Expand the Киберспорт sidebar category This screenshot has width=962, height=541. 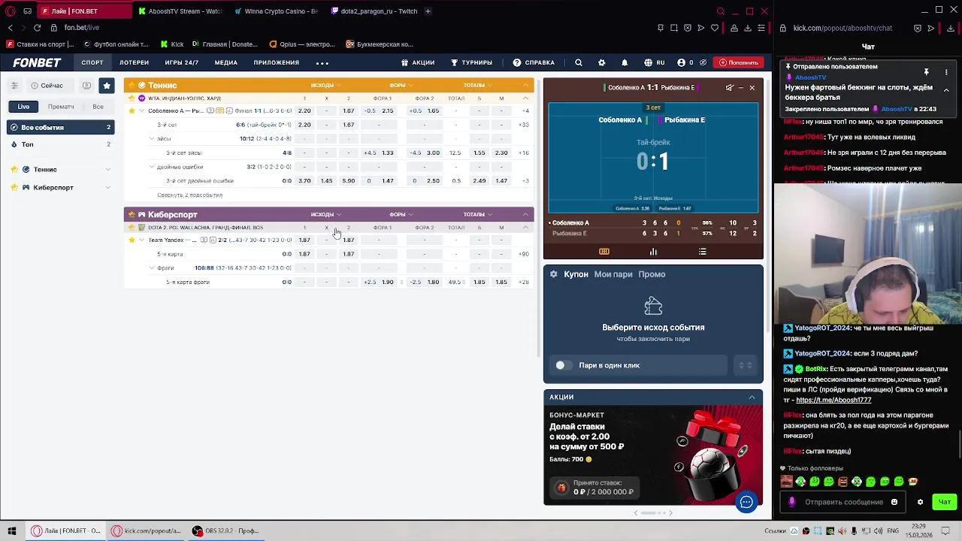[107, 187]
